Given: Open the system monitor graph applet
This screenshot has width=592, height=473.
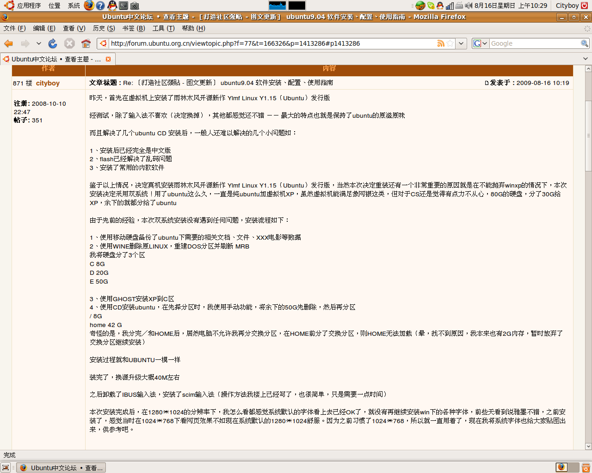Looking at the screenshot, I should 277,6.
